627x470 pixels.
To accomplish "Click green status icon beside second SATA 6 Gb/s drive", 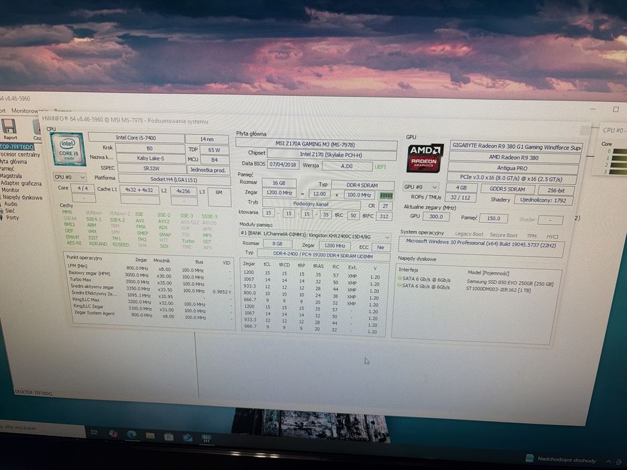I will [x=399, y=285].
